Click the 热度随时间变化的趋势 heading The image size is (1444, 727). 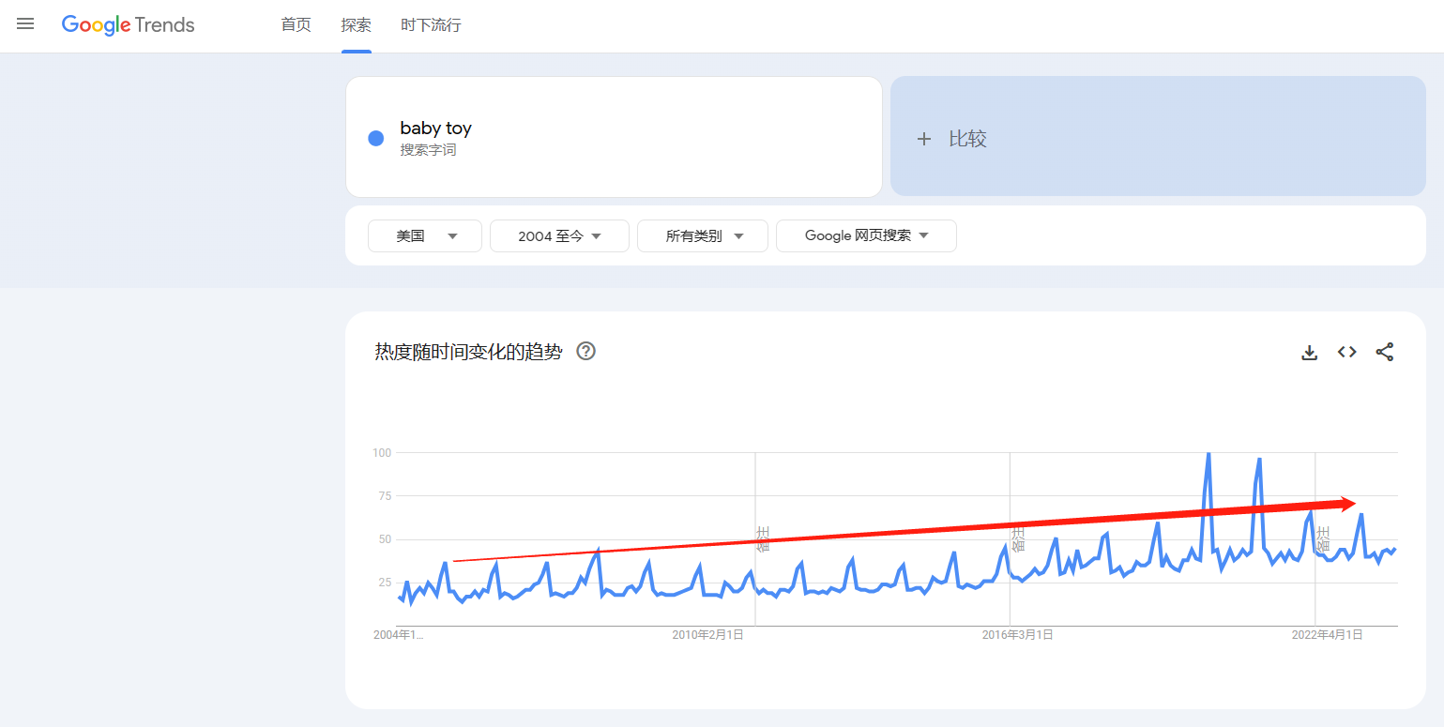tap(468, 352)
